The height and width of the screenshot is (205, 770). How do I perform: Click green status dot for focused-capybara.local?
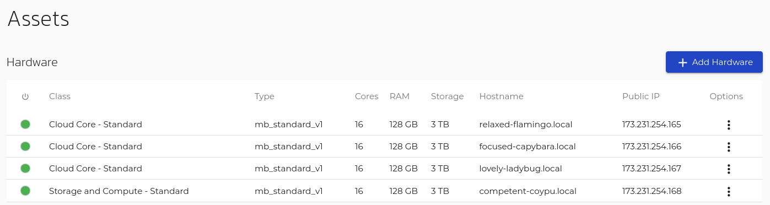25,147
